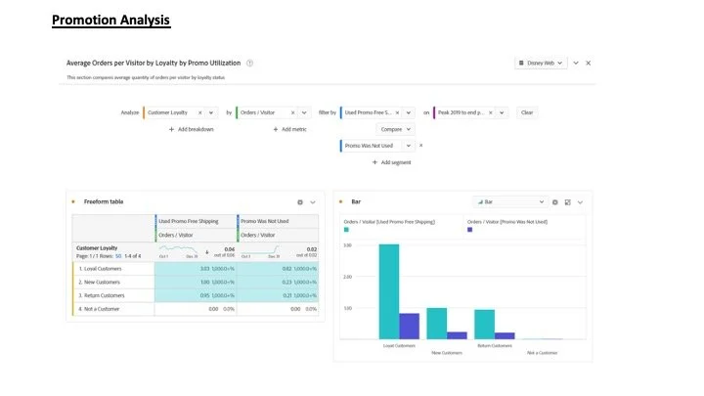Click the teal Return Customers bar
The width and height of the screenshot is (704, 396).
coord(484,325)
